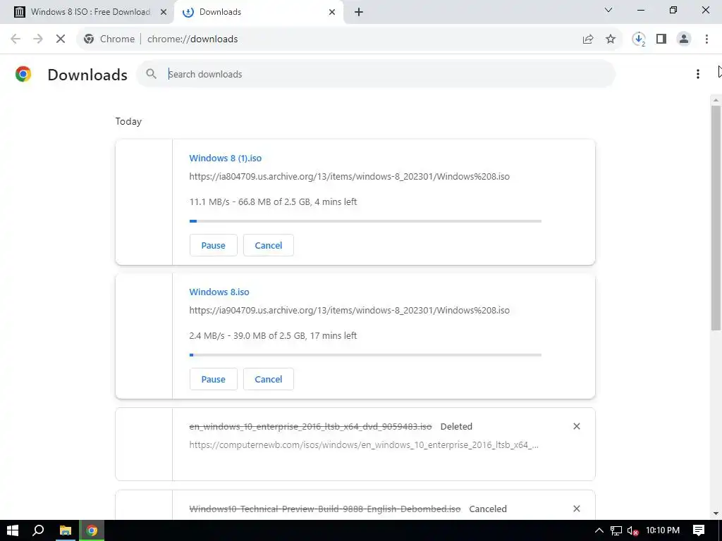Image resolution: width=722 pixels, height=541 pixels.
Task: Click the Chrome site info icon in the address bar
Action: coord(89,39)
